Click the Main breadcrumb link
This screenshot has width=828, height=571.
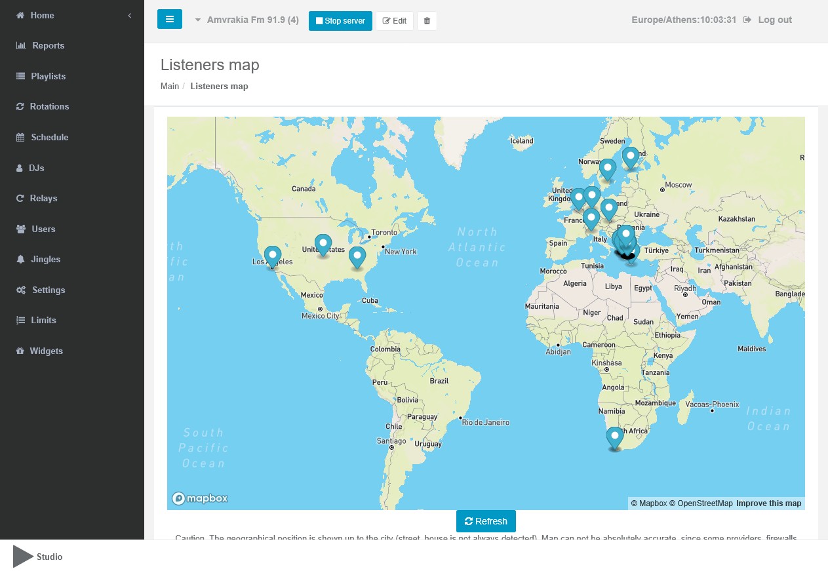point(170,86)
